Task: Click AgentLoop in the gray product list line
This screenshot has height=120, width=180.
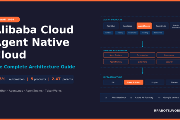Action: click(16, 91)
